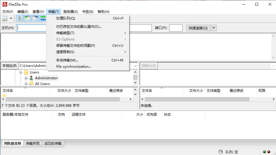Click the local 7 个文件 summary status text
Screen dimensions: 276x155
[40, 105]
